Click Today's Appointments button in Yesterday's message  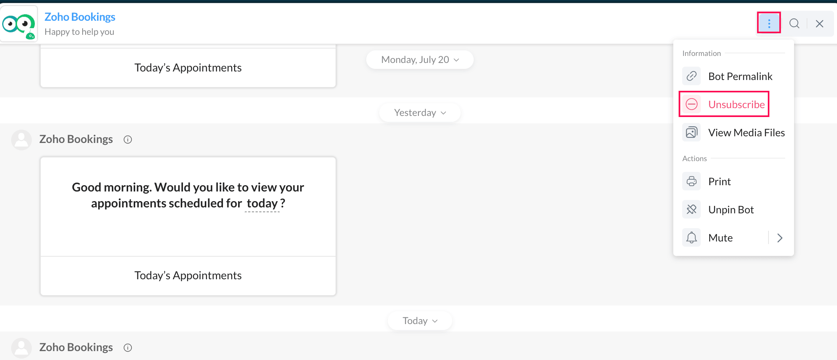(x=188, y=276)
